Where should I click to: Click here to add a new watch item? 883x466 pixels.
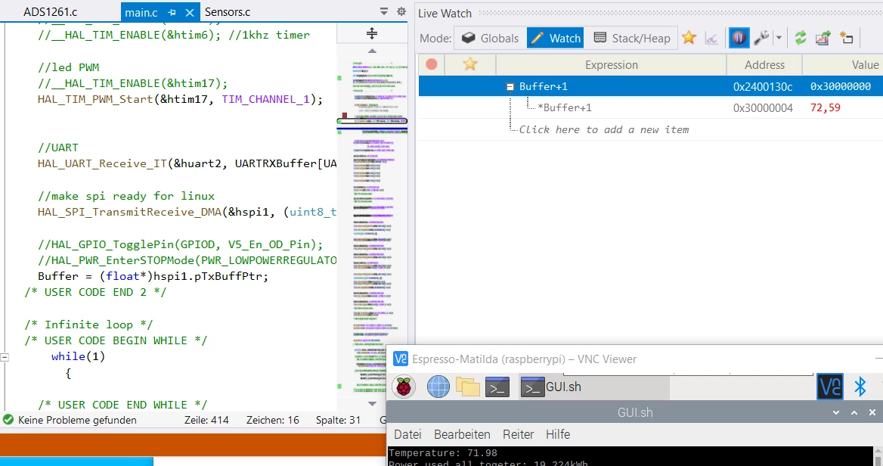point(604,129)
